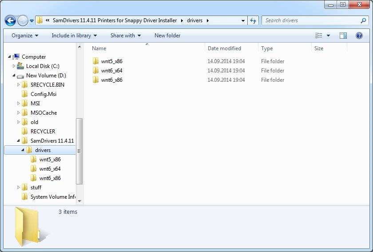This screenshot has height=252, width=373.
Task: Select the drivers breadcrumb segment
Action: (194, 20)
